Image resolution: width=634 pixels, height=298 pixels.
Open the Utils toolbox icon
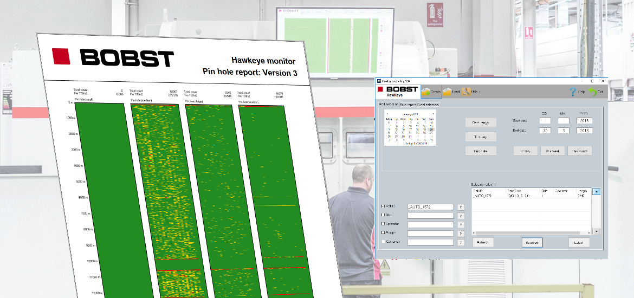466,92
